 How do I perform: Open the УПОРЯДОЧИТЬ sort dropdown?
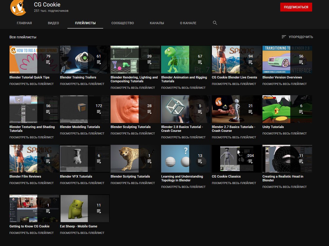(x=297, y=37)
